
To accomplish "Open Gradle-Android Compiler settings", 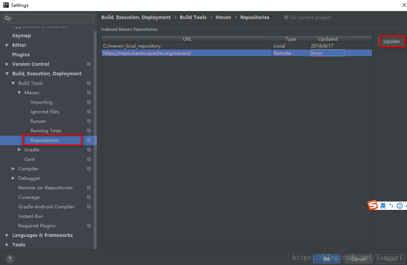I will (x=46, y=207).
